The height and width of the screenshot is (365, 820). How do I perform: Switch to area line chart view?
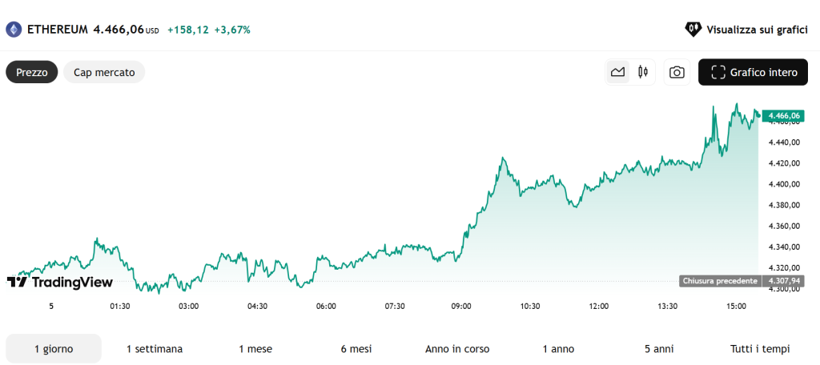tap(617, 72)
